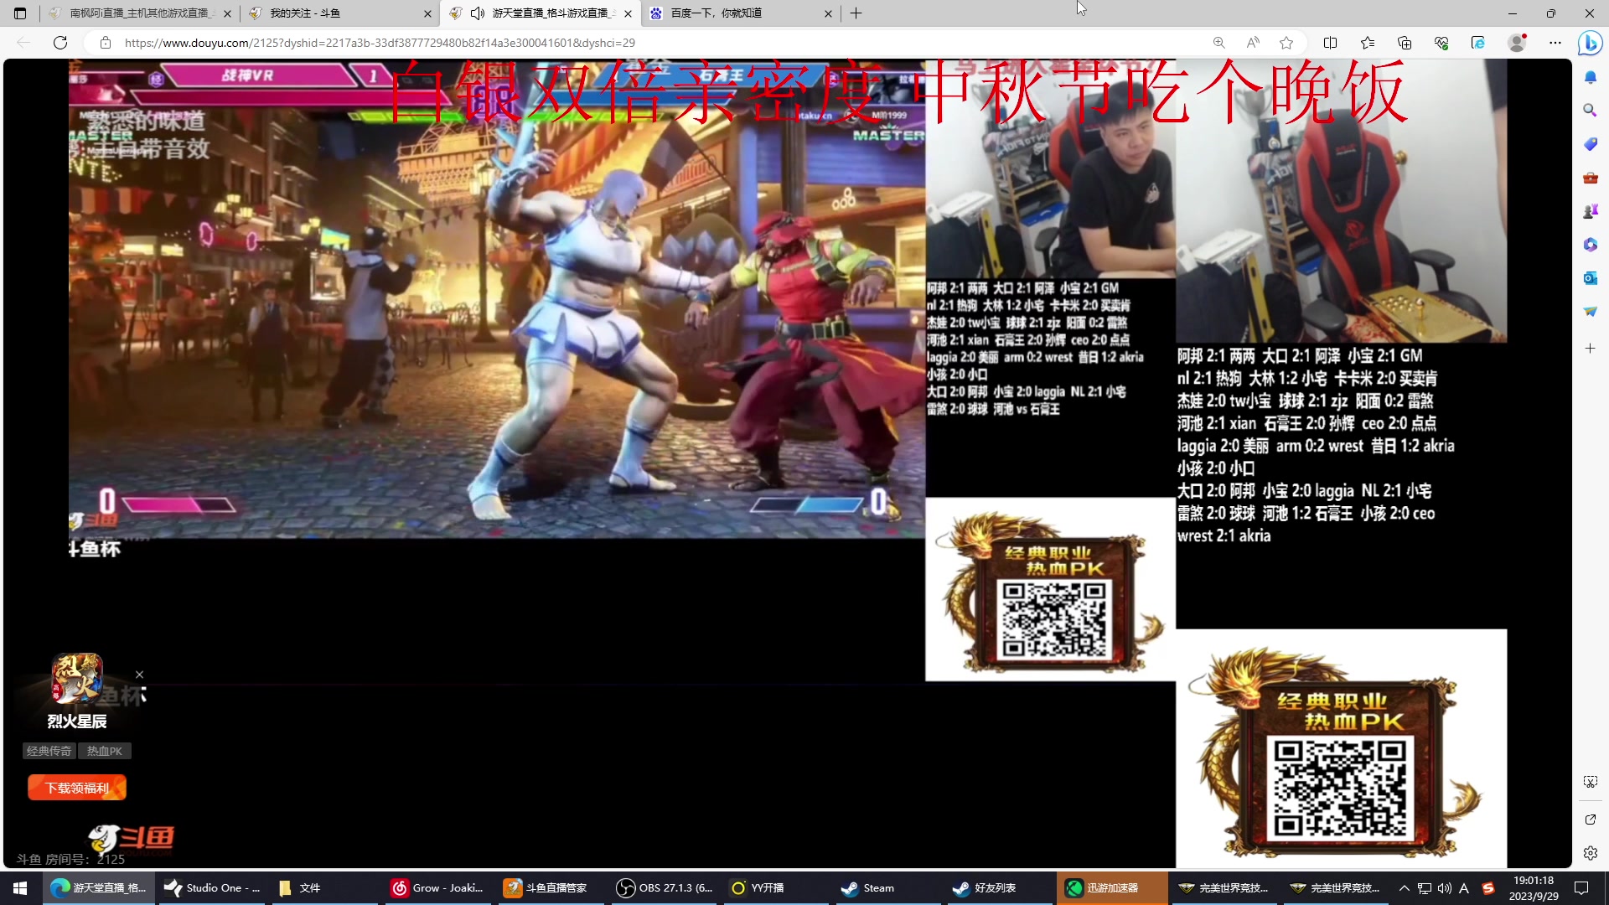The height and width of the screenshot is (905, 1609).
Task: Refresh the Douyu page
Action: click(60, 43)
